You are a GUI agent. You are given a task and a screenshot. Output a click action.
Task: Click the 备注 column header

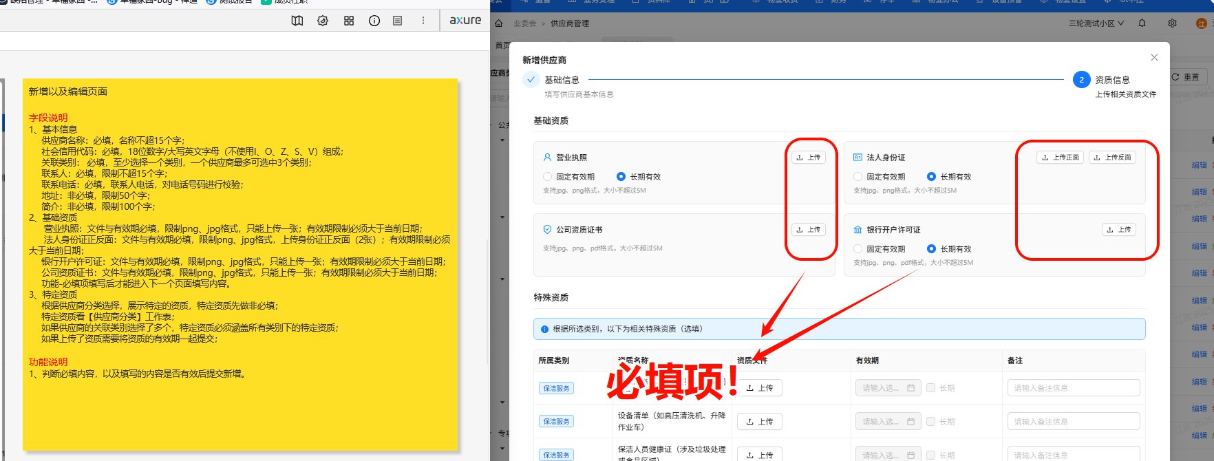(1014, 361)
